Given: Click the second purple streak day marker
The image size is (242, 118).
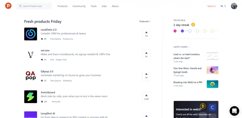Looking at the screenshot, I should pos(182,31).
